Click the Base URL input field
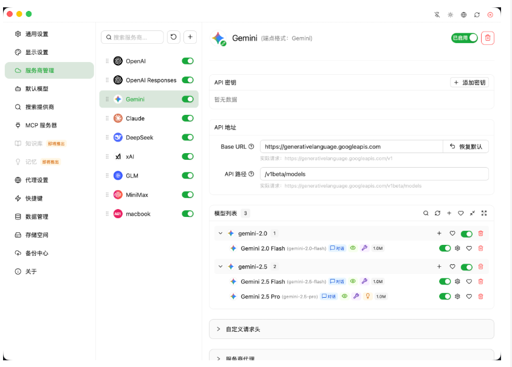 (x=351, y=146)
